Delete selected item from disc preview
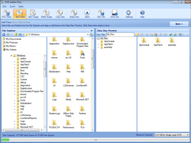Image resolution: width=191 pixels, height=143 pixels. (161, 34)
